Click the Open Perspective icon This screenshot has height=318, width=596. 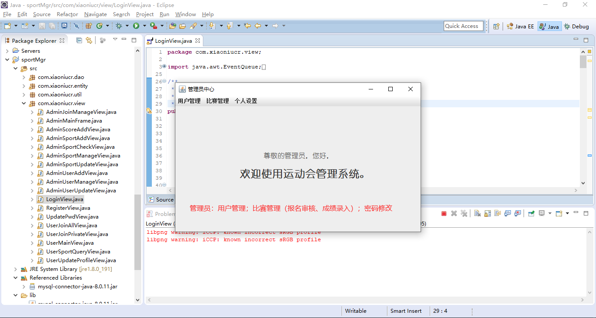(x=496, y=26)
